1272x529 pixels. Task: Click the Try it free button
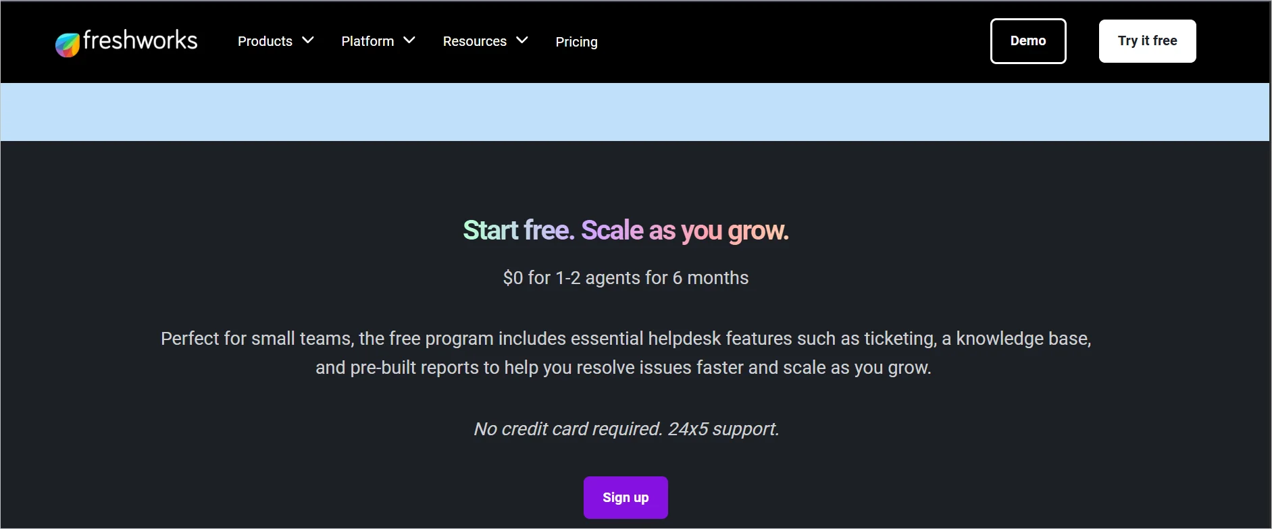(1146, 40)
